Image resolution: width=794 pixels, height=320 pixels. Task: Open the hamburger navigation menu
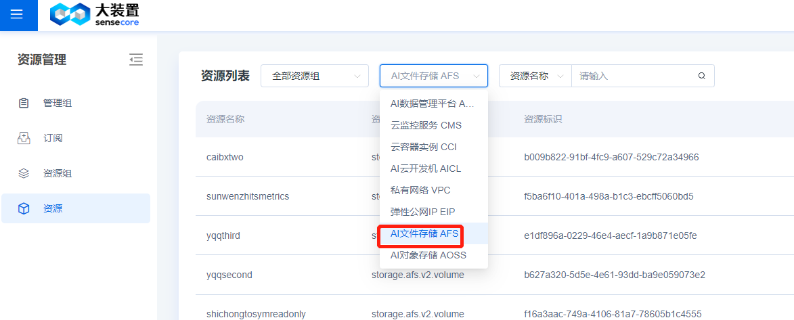[17, 15]
